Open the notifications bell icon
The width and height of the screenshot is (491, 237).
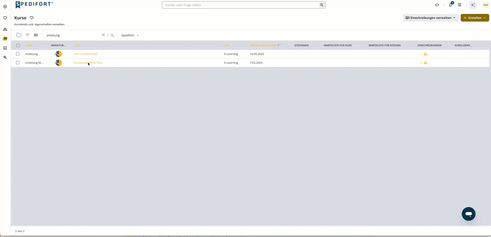tap(451, 5)
